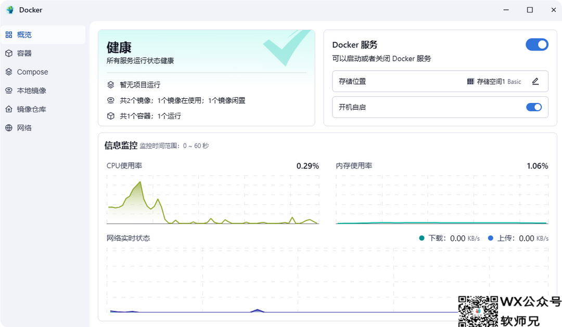Click the 本地镜像 disc icon in sidebar
The width and height of the screenshot is (562, 327).
(x=9, y=90)
